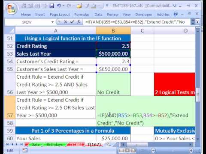Open the Data ribbon tab
The width and height of the screenshot is (206, 154).
click(98, 15)
